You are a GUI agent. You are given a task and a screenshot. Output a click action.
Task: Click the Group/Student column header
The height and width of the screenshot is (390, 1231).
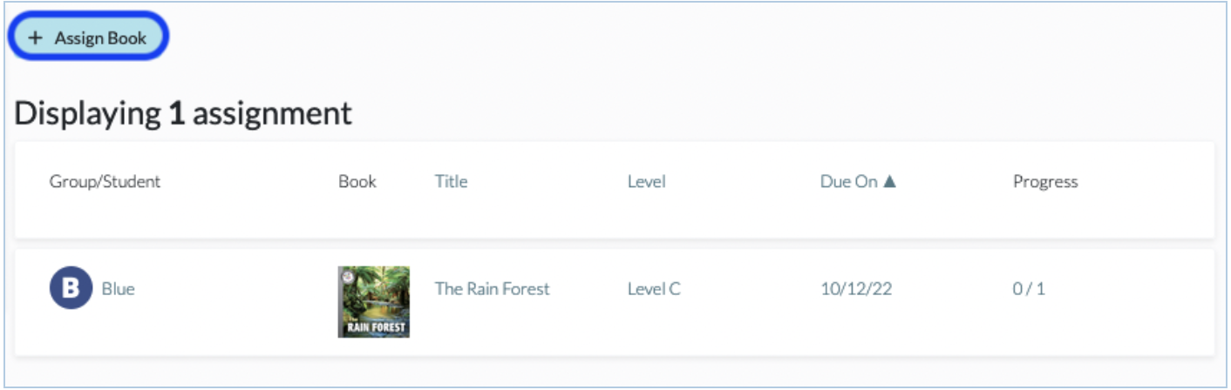coord(105,181)
